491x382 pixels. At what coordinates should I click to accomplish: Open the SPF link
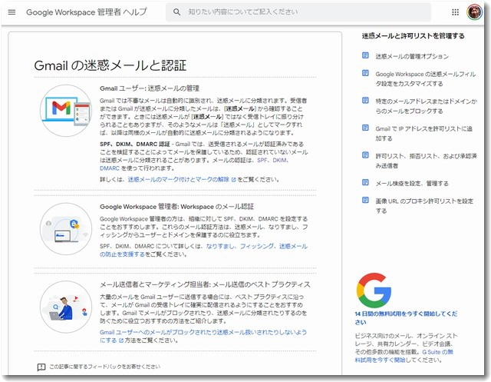[x=262, y=160]
